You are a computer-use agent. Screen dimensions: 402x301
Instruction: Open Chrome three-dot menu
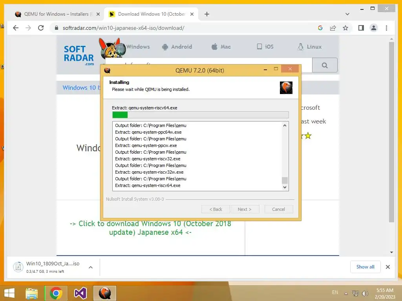[x=386, y=28]
